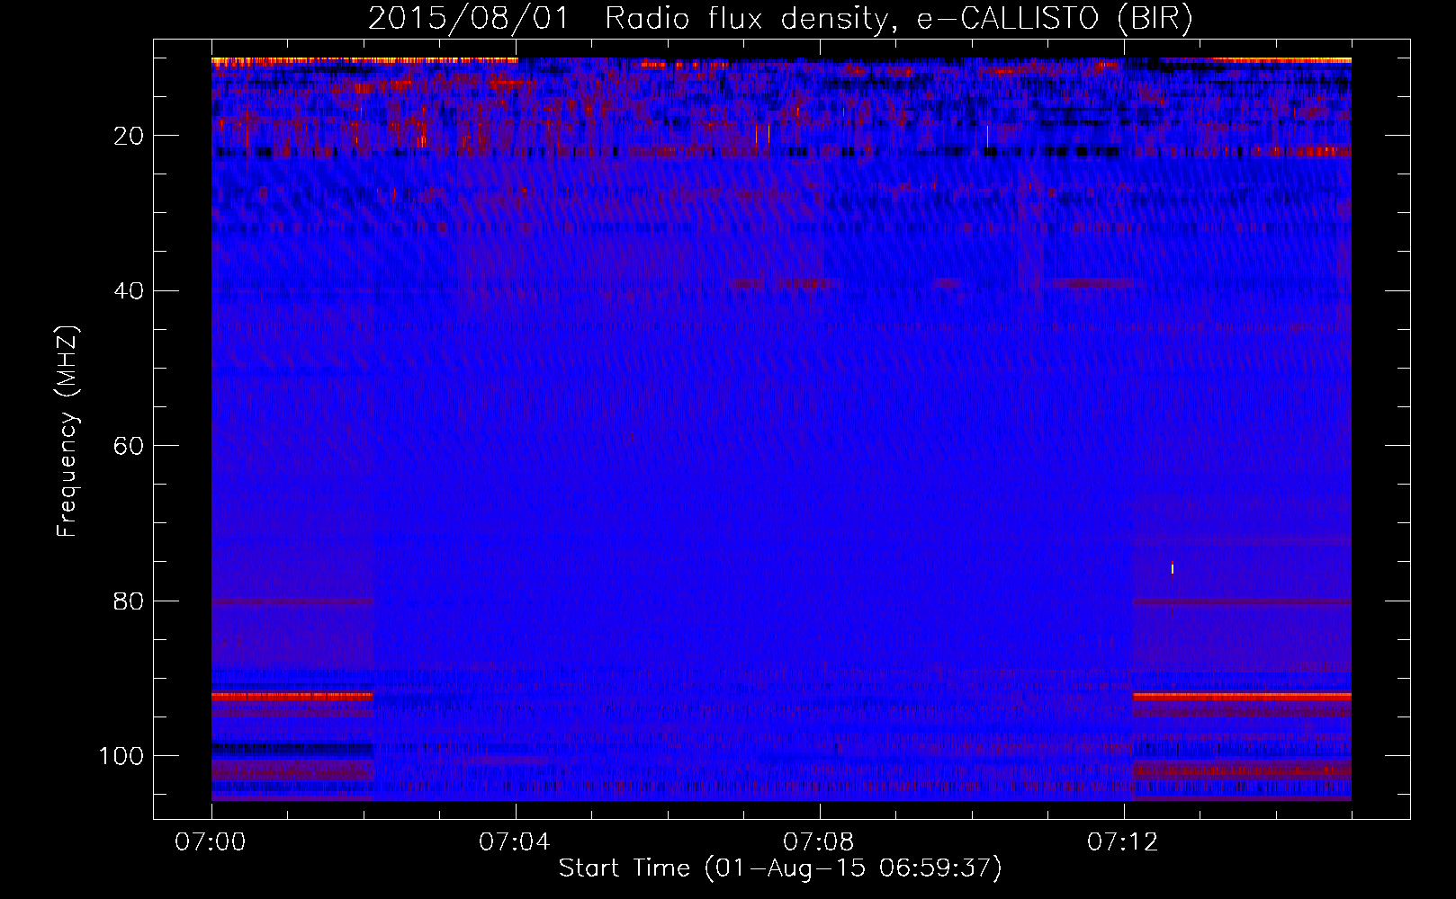The image size is (1456, 899).
Task: Click the small white spike near 76 MHz
Action: (x=1172, y=567)
